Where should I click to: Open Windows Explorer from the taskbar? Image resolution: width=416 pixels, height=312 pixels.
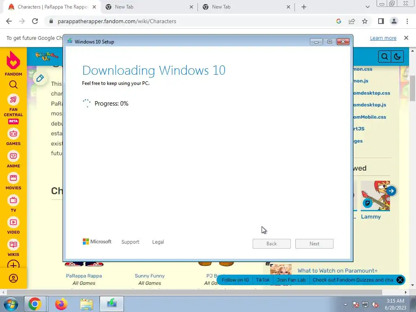tap(87, 304)
